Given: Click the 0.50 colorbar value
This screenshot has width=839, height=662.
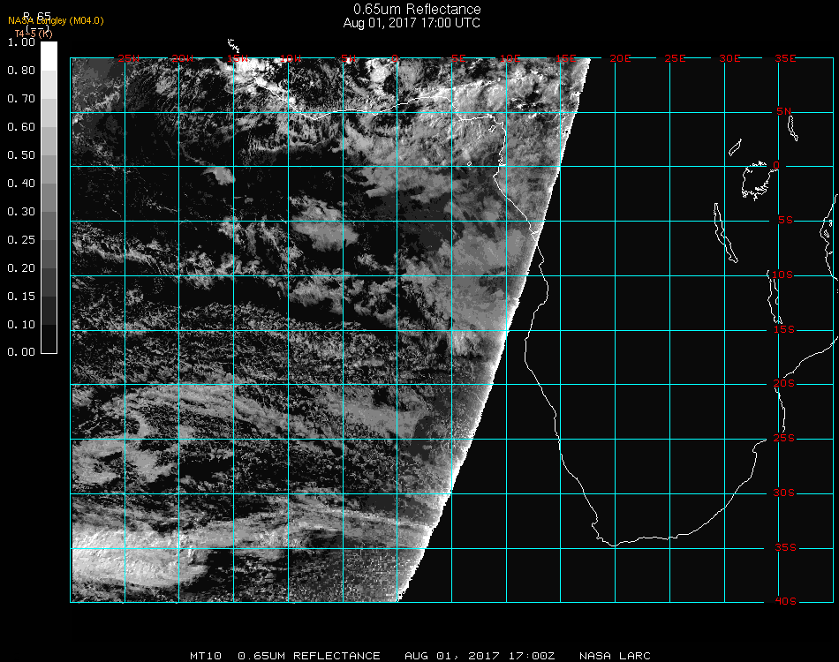Looking at the screenshot, I should click(21, 155).
